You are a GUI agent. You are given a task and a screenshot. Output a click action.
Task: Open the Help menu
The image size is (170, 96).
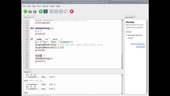coord(58,6)
